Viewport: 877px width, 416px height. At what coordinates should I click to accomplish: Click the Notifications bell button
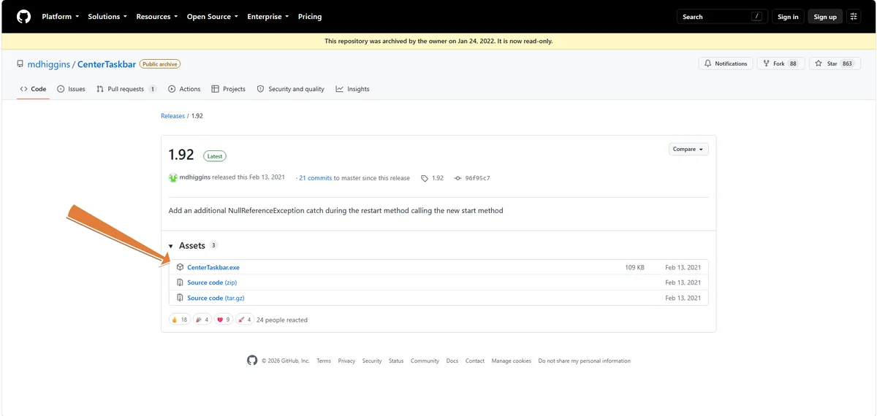tap(726, 63)
